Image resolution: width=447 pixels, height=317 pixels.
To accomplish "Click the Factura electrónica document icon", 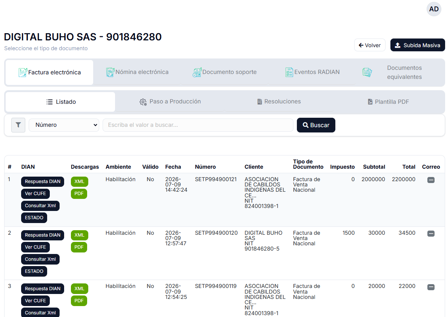I will coord(23,72).
